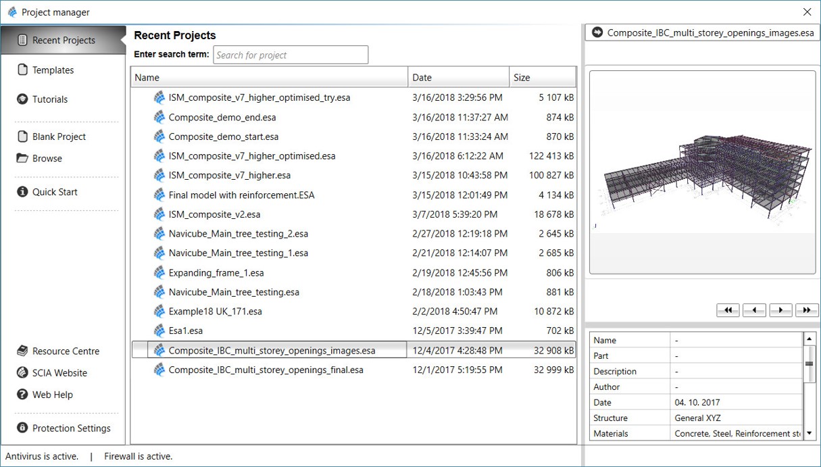Click file icon of Navicube_Main_tree_testing_1.esa

pos(159,253)
